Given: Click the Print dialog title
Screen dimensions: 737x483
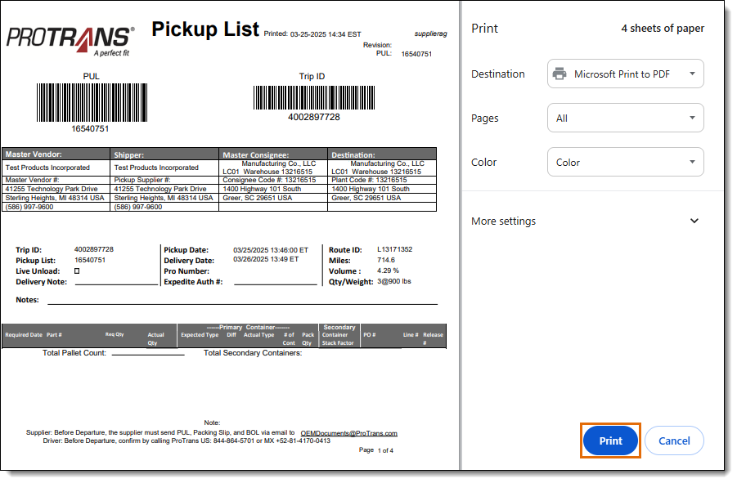Looking at the screenshot, I should (x=484, y=29).
